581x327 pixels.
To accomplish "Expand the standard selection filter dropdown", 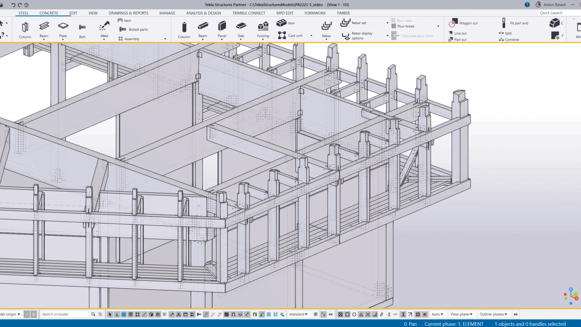I will (298, 314).
